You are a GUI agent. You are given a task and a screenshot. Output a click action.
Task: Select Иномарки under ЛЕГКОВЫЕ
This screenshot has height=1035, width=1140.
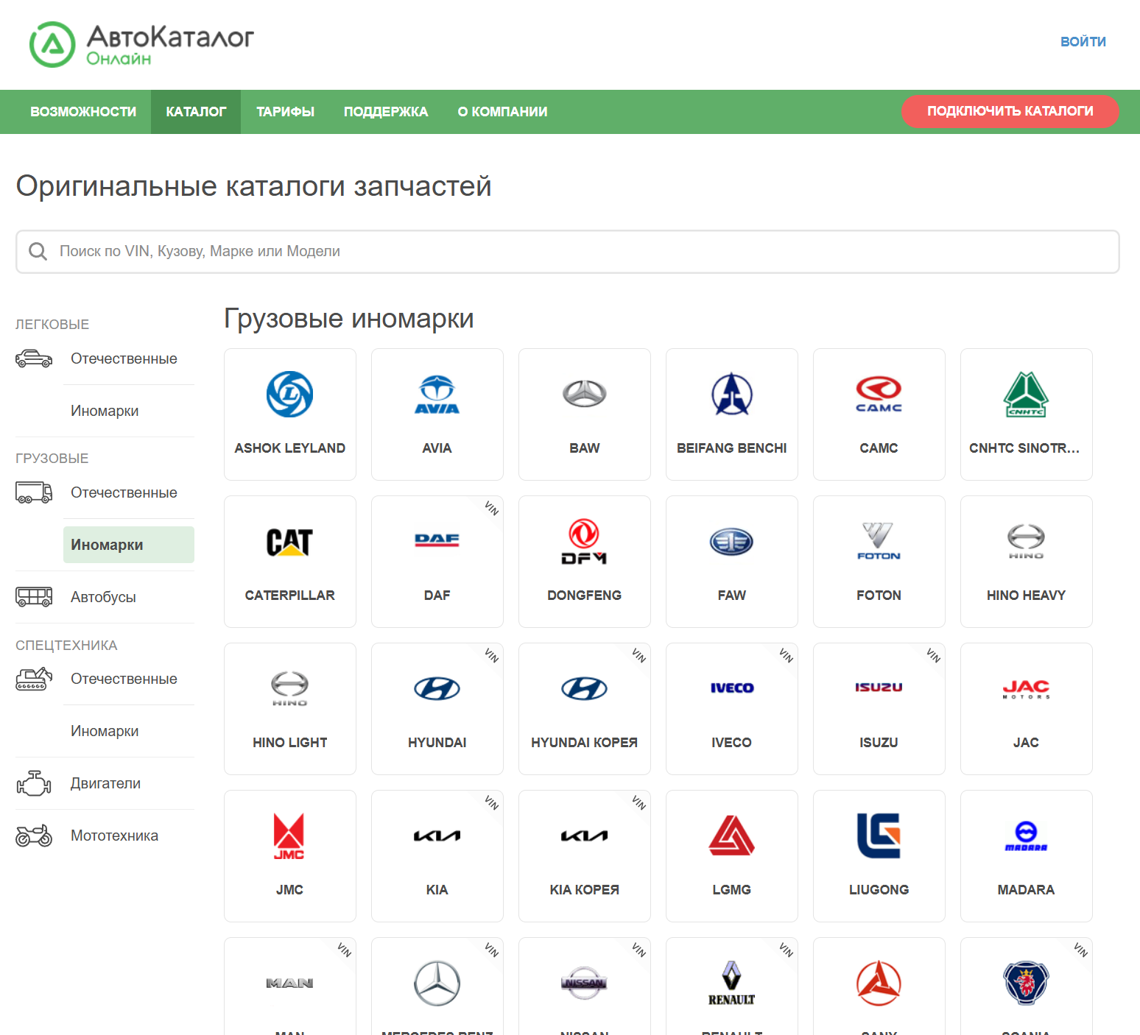(105, 411)
